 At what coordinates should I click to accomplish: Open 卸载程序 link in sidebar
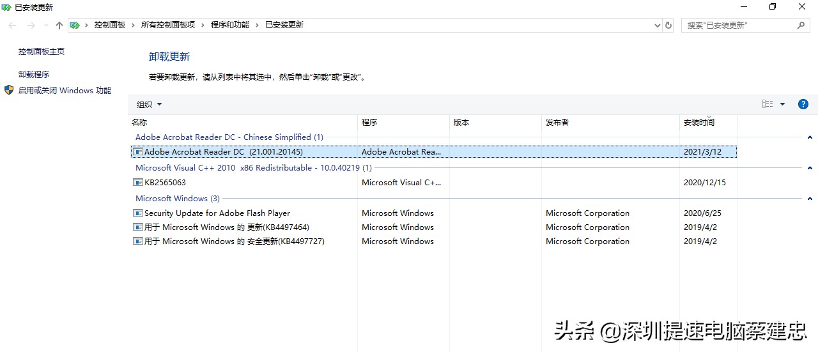click(x=34, y=74)
